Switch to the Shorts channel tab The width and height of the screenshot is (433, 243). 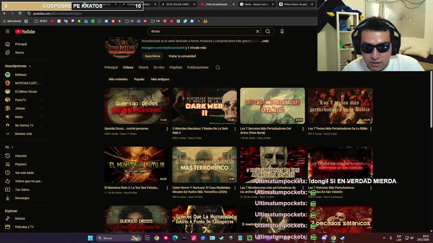point(143,67)
